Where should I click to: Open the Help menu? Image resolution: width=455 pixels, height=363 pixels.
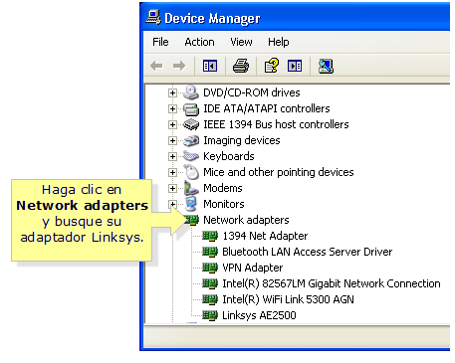(279, 42)
